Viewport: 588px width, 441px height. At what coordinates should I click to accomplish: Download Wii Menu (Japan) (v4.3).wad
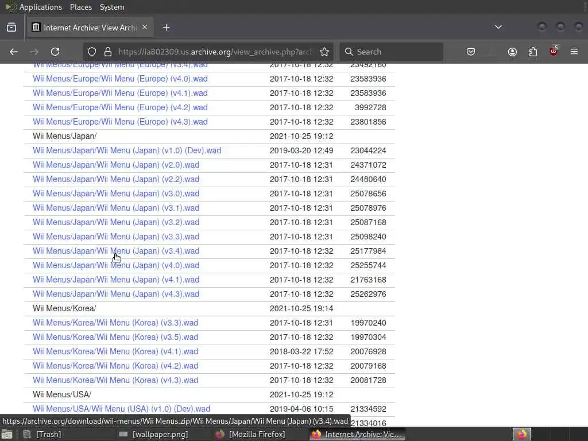(116, 294)
